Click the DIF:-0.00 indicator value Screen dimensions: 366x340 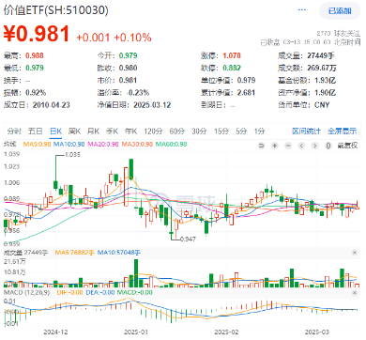pyautogui.click(x=69, y=292)
